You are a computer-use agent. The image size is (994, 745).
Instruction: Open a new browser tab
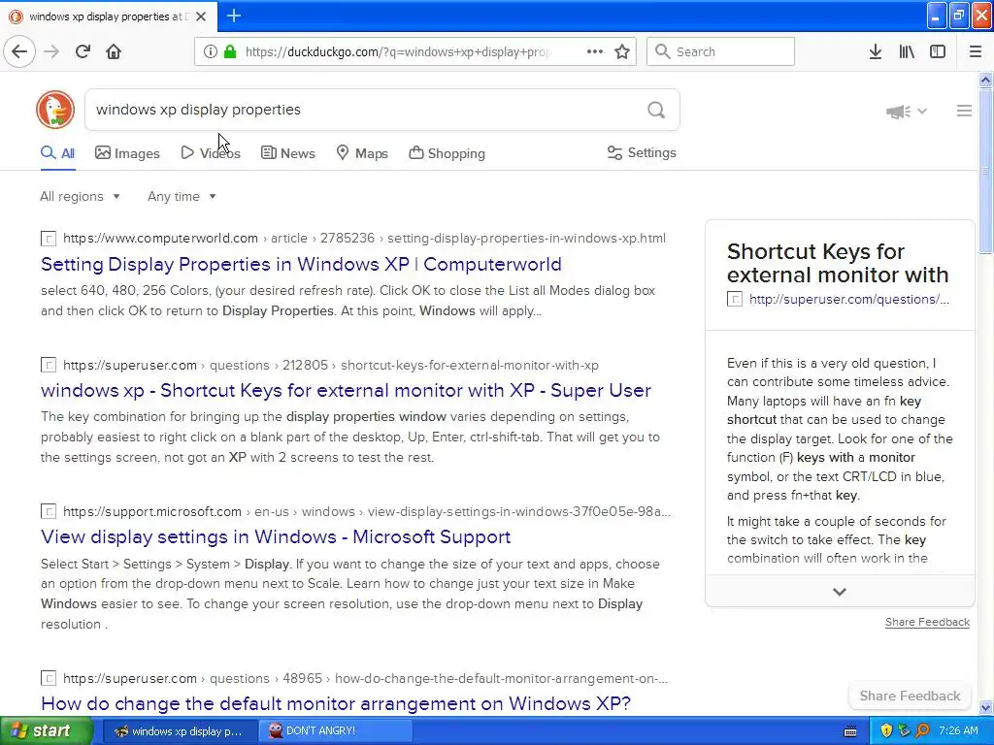[234, 16]
